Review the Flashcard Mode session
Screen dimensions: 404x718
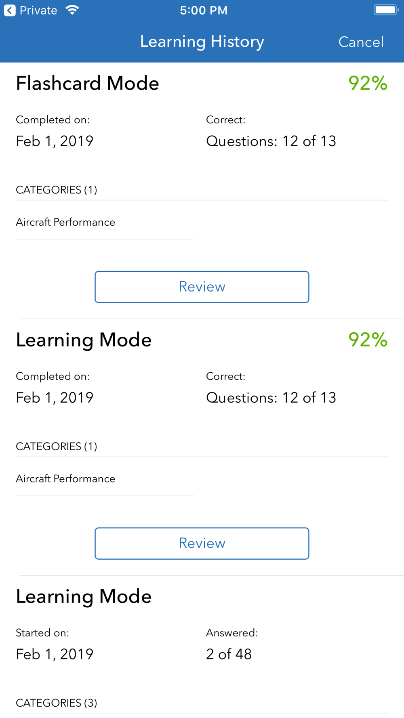point(202,287)
